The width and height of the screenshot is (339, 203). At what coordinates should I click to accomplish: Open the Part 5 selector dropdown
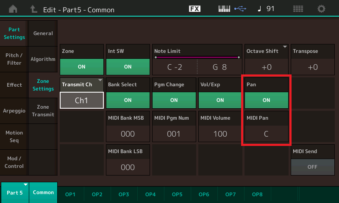pos(15,192)
